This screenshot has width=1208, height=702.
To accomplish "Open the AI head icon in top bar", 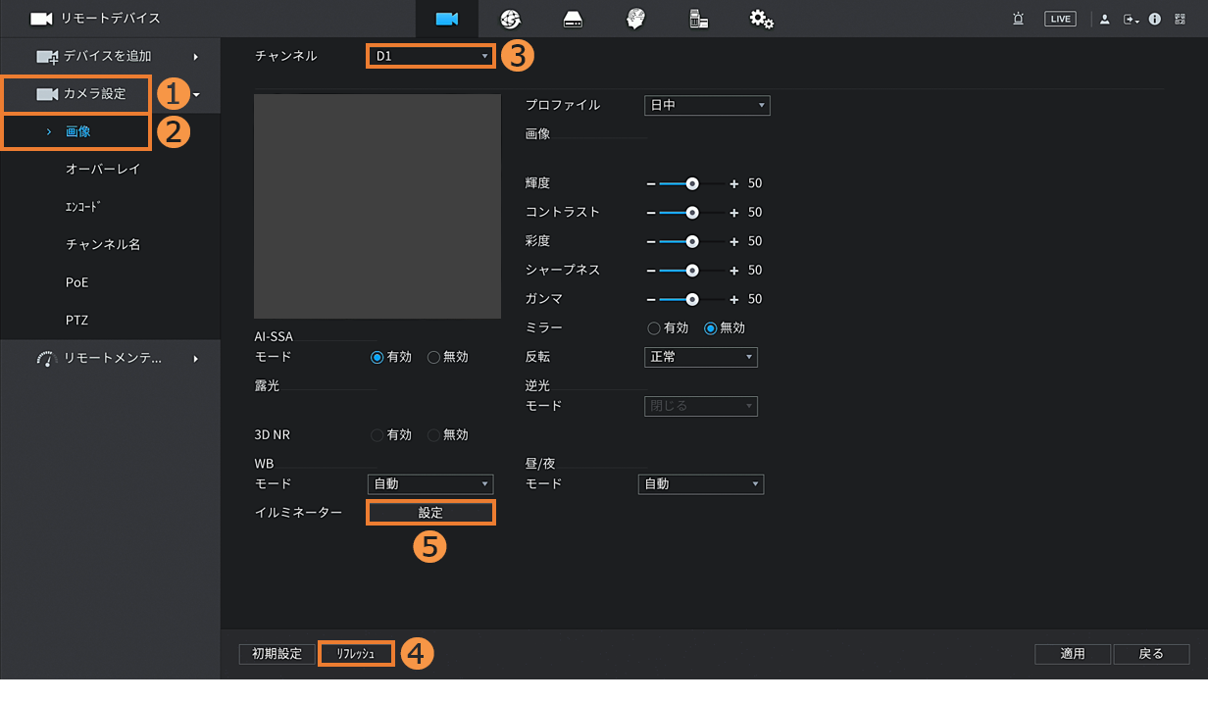I will [635, 19].
